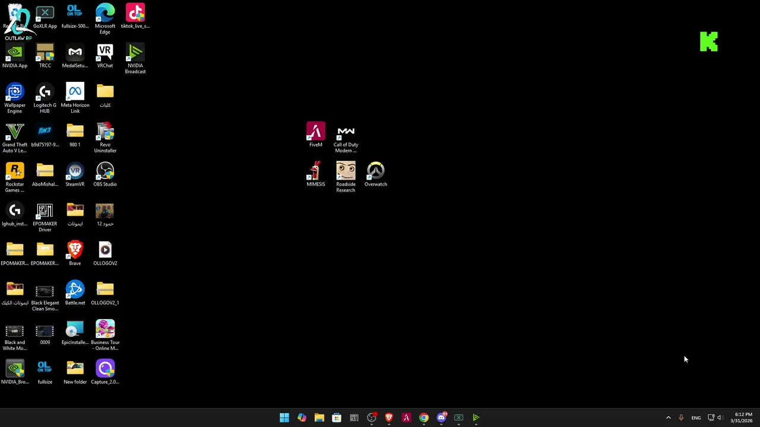
Task: Select the Roadside Research game icon
Action: click(x=346, y=177)
